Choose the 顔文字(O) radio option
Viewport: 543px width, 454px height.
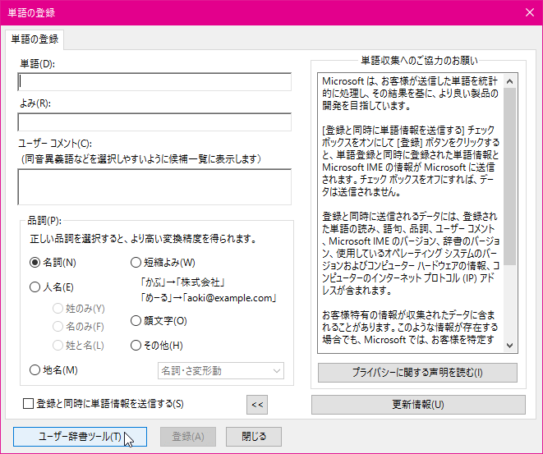pos(136,321)
